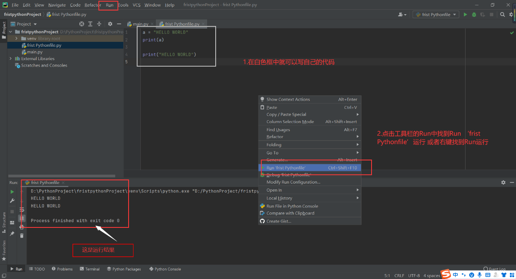Open the user account icon dropdown
Screen dimensions: 516x279
(x=402, y=15)
